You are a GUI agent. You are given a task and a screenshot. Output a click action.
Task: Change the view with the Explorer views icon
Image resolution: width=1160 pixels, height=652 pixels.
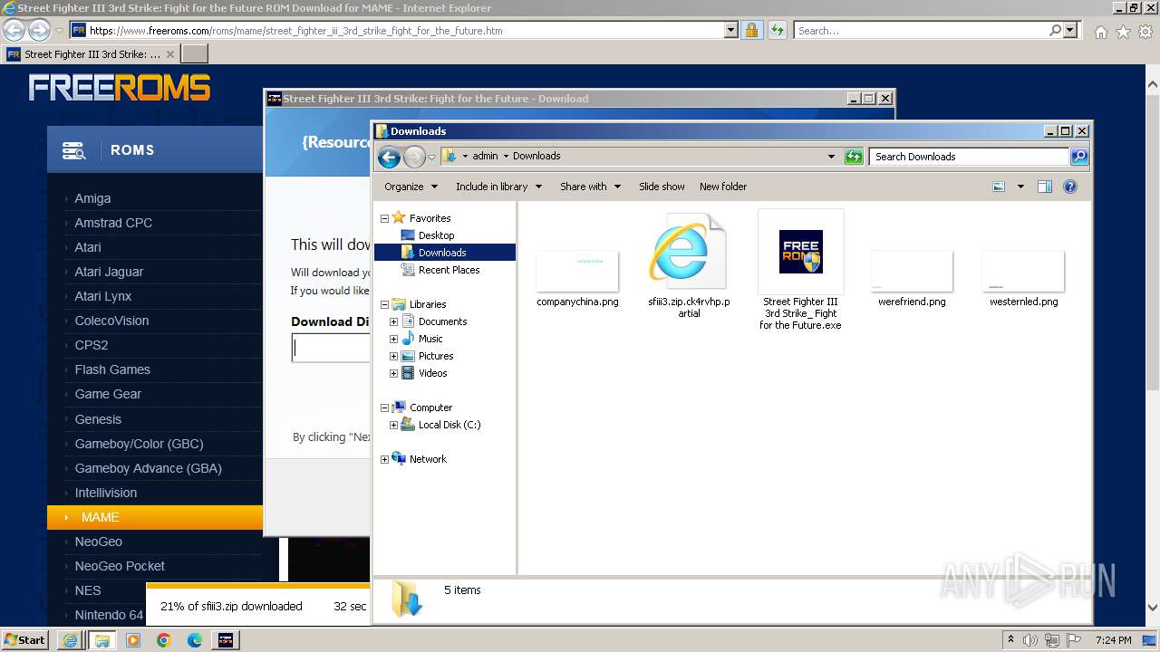999,187
